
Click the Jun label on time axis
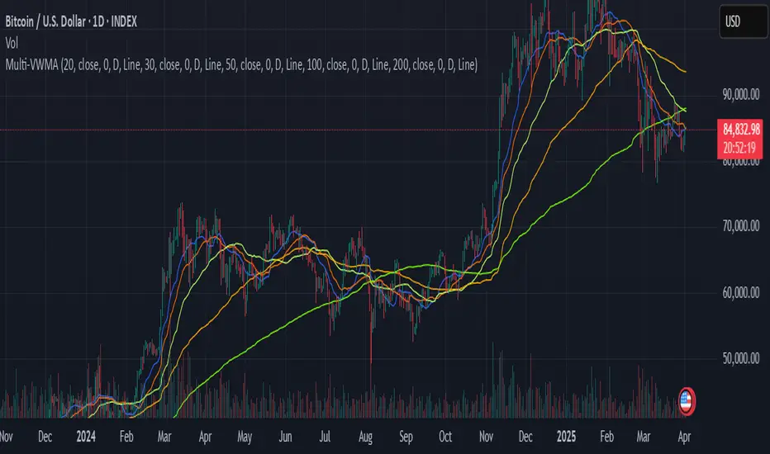coord(285,437)
